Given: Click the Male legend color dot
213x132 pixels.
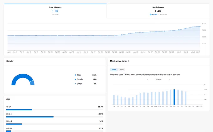Looking at the screenshot, I should click(x=75, y=75).
